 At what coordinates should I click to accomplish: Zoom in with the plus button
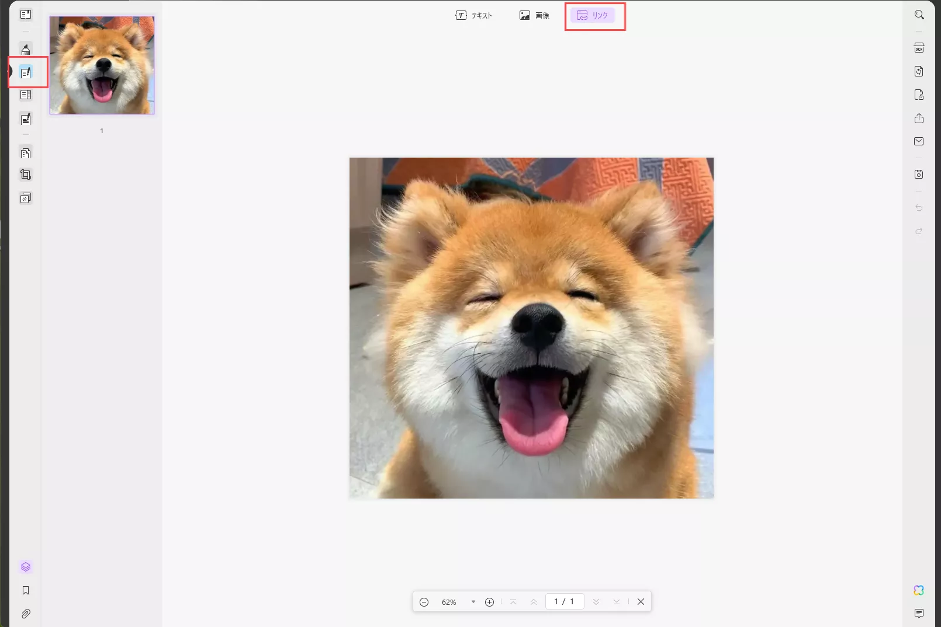[x=490, y=602]
